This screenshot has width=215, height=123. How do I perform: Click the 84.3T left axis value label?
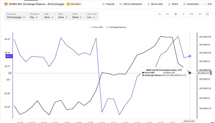(9, 56)
